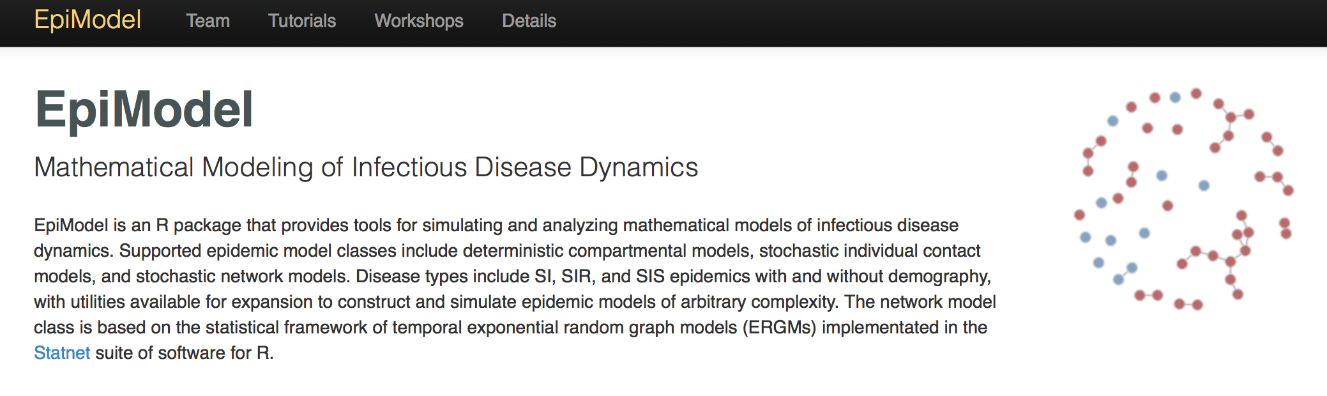The height and width of the screenshot is (396, 1327).
Task: Click the large EpiModel page heading
Action: tap(144, 110)
